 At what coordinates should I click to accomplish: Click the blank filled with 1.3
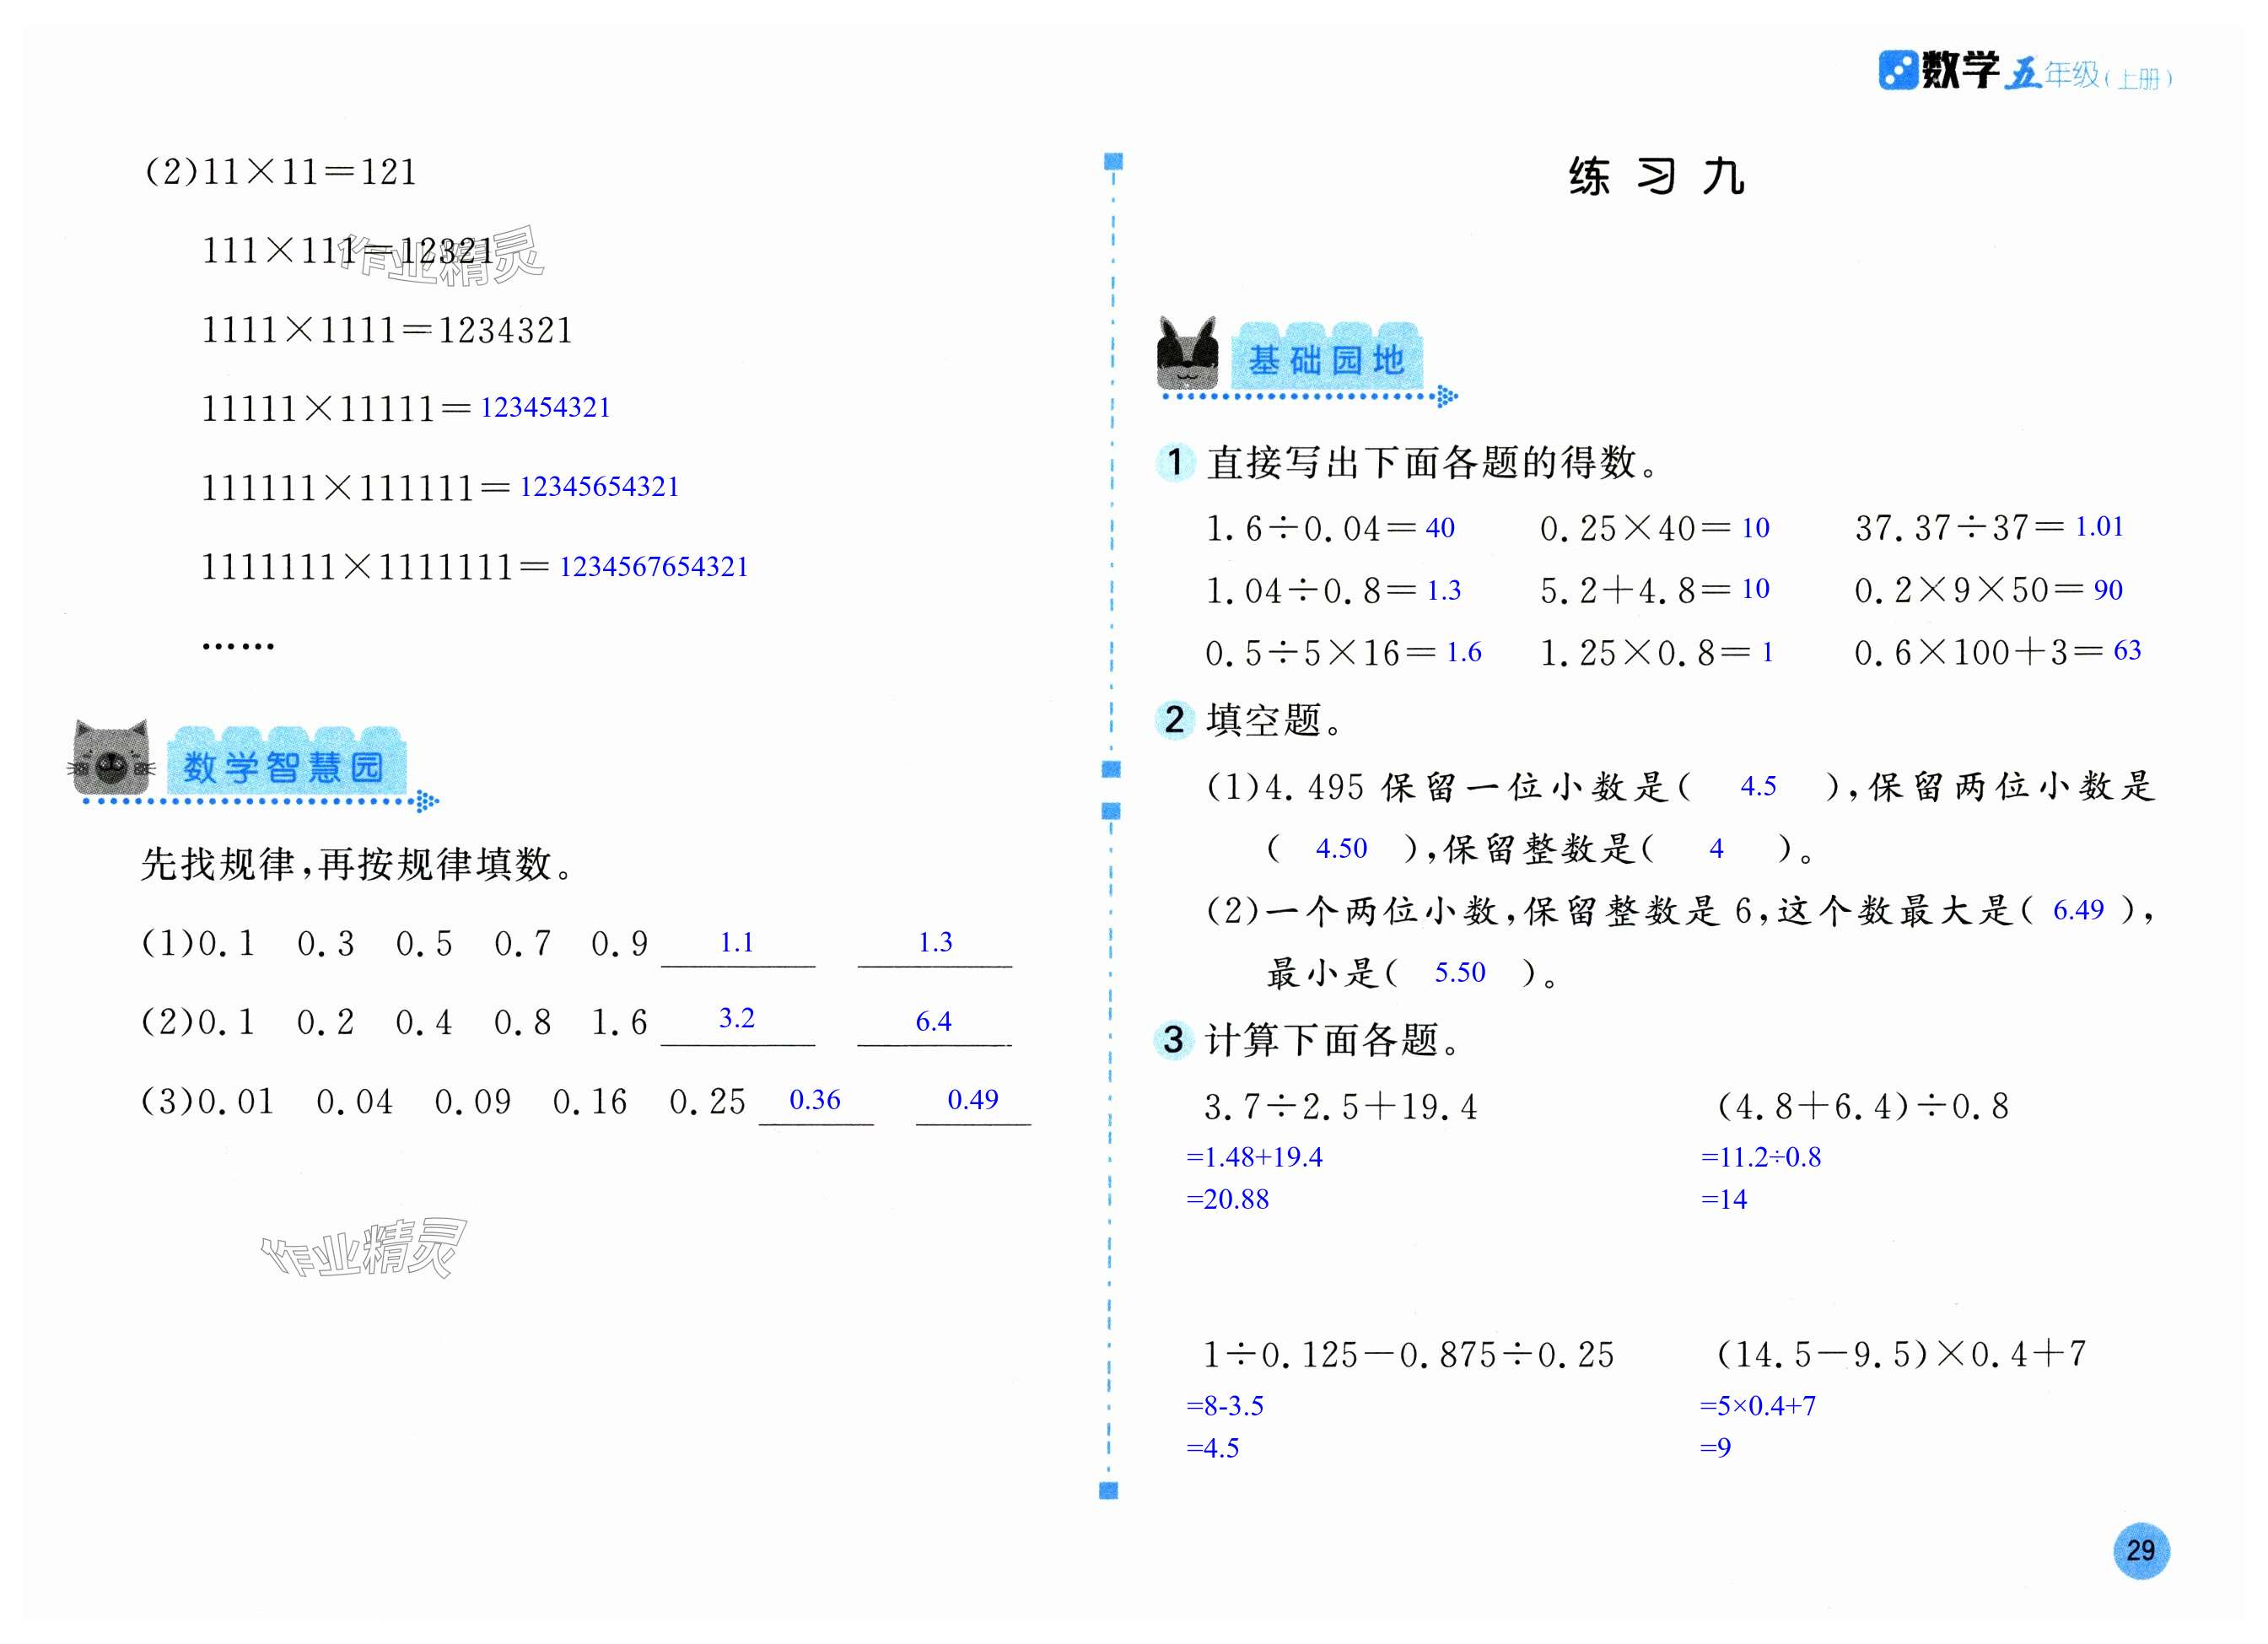(935, 943)
